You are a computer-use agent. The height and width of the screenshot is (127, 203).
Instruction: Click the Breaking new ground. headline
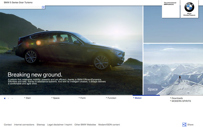[35, 75]
